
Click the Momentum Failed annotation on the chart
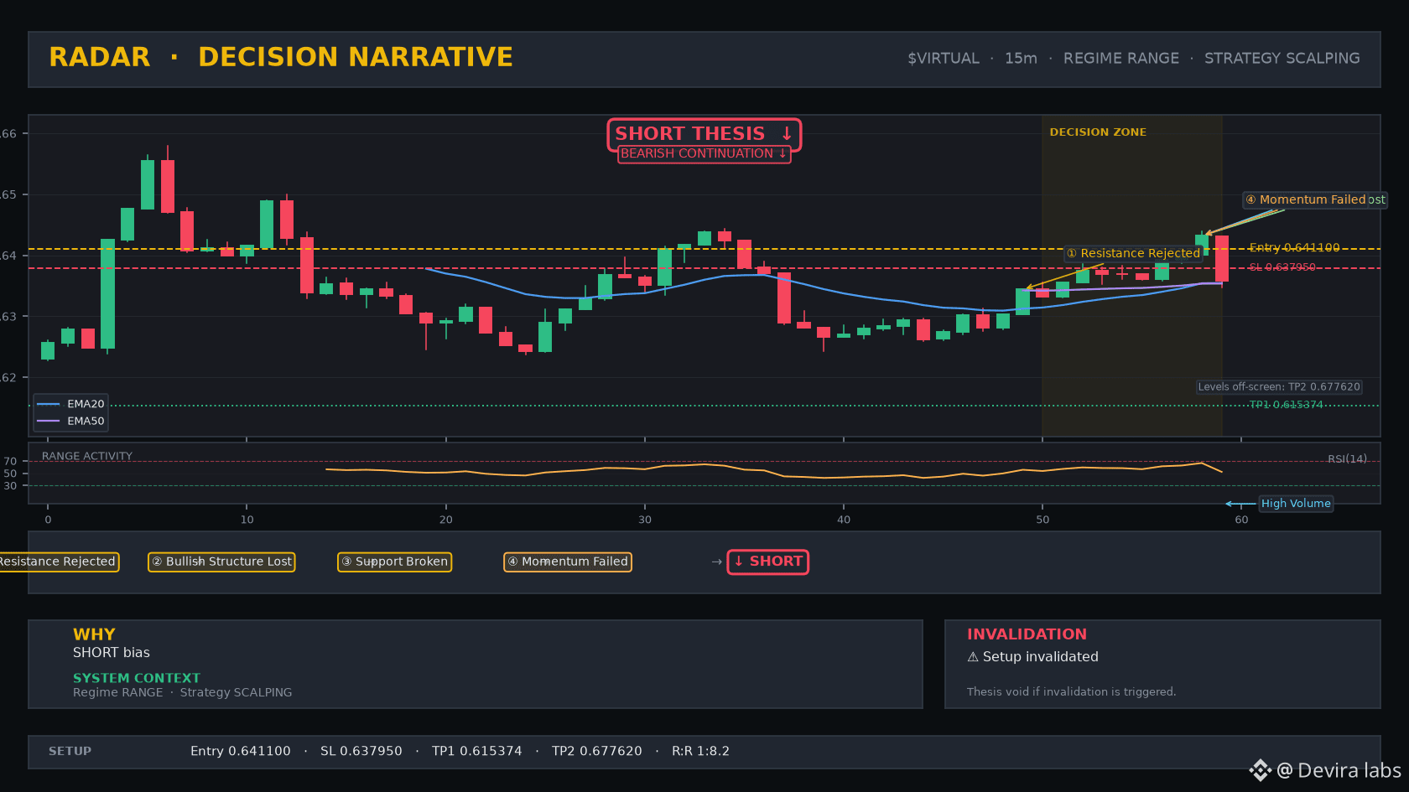1306,199
